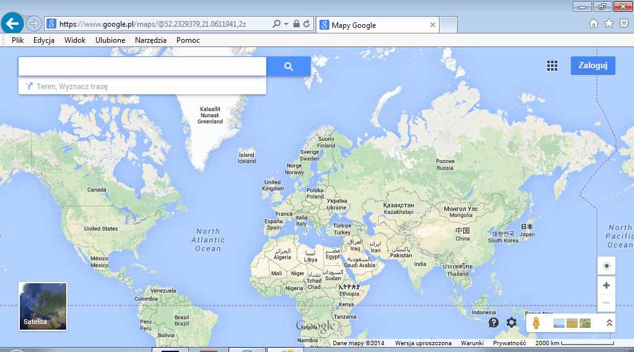Viewport: 634px width, 352px height.
Task: Click the Greenland label on the map
Action: [x=210, y=115]
